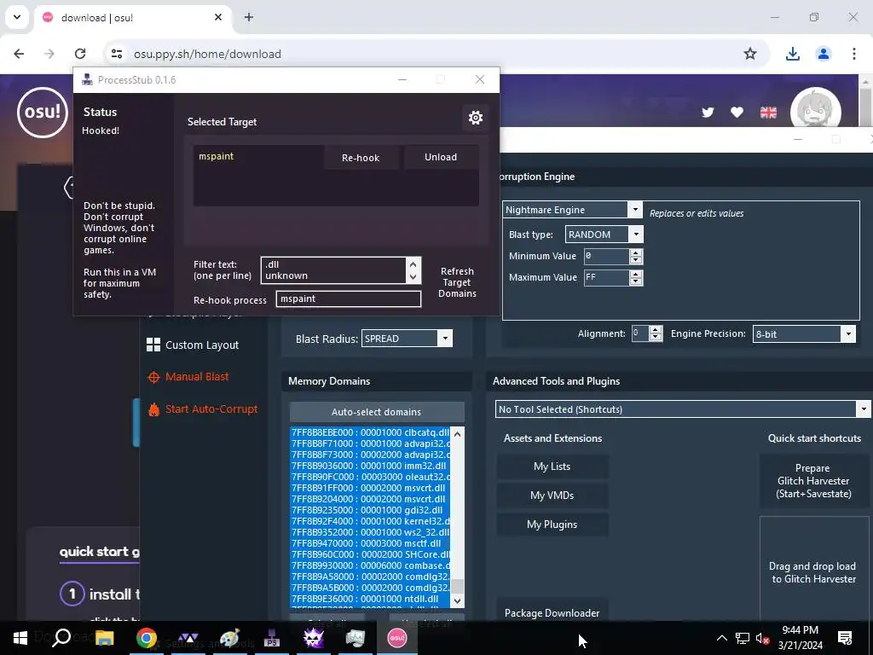Viewport: 873px width, 655px height.
Task: Click in the Minimum Value field
Action: (606, 256)
